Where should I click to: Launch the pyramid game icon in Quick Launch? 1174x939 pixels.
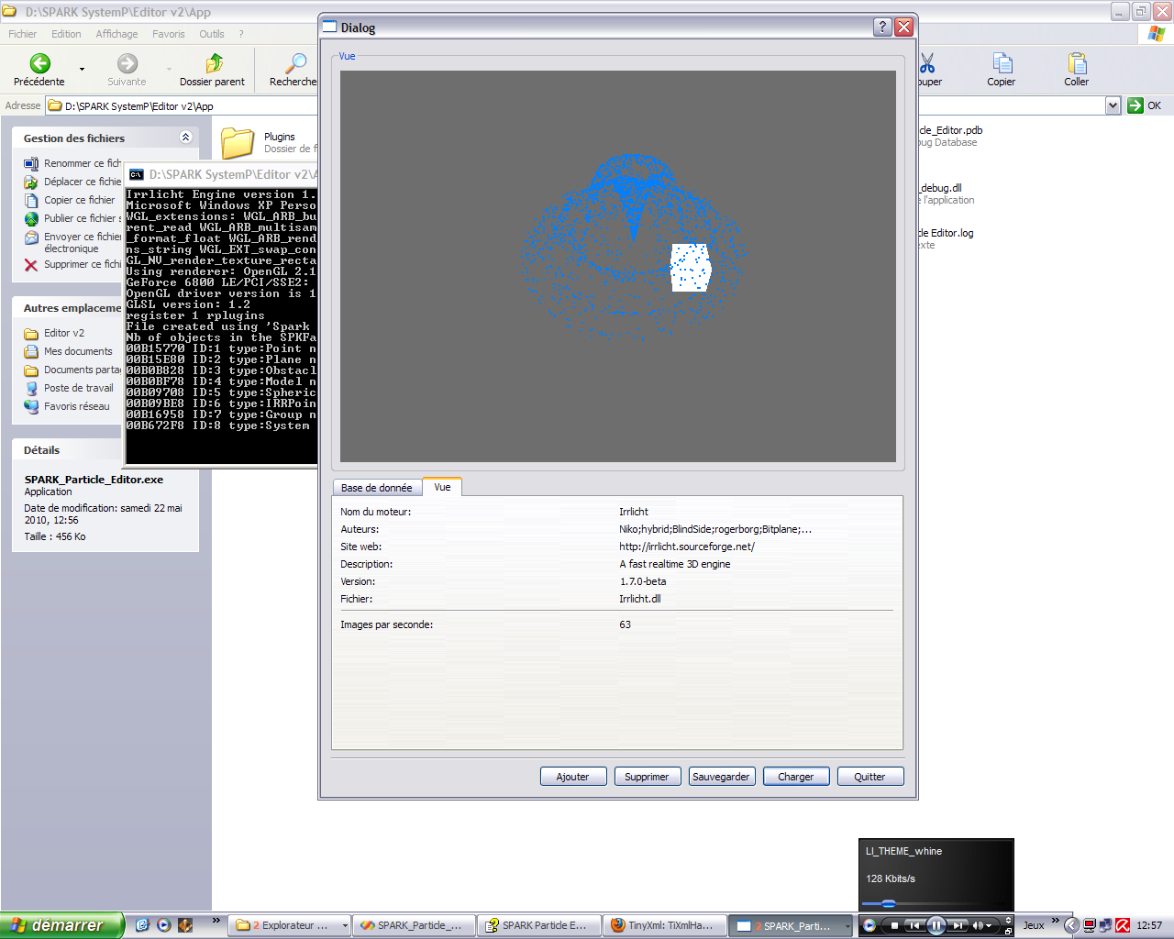point(185,925)
